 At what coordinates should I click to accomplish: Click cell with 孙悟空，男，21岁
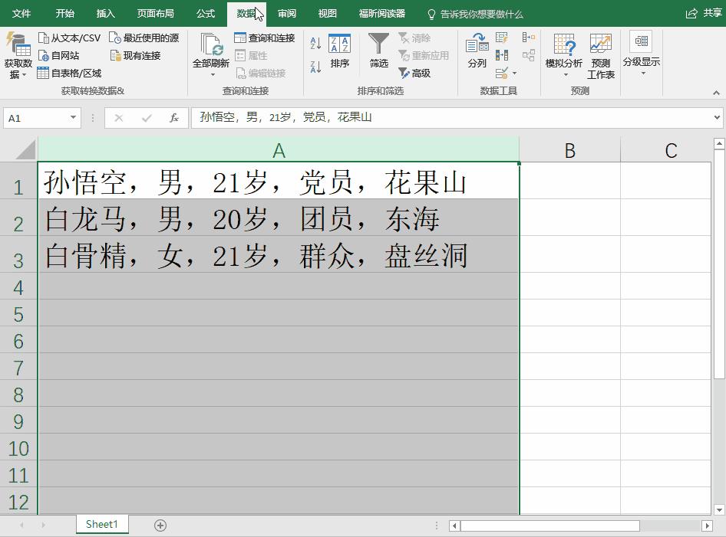[x=279, y=181]
